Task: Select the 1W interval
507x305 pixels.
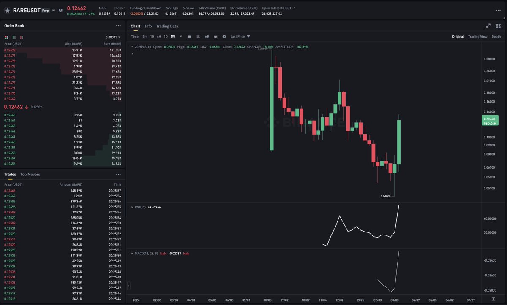Action: tap(173, 37)
